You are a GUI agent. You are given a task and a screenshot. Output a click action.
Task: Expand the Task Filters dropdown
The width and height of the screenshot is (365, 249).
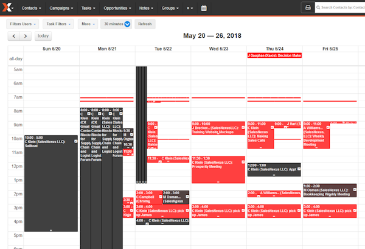[58, 24]
